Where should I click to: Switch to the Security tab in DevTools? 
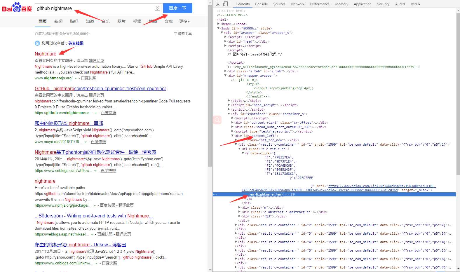(383, 4)
